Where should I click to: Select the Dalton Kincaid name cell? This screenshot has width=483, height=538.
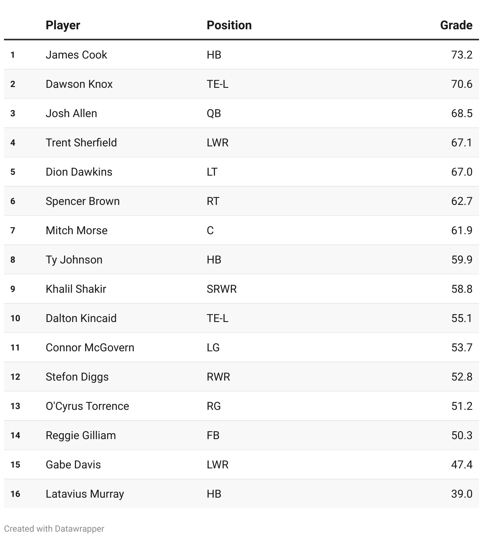pyautogui.click(x=81, y=318)
